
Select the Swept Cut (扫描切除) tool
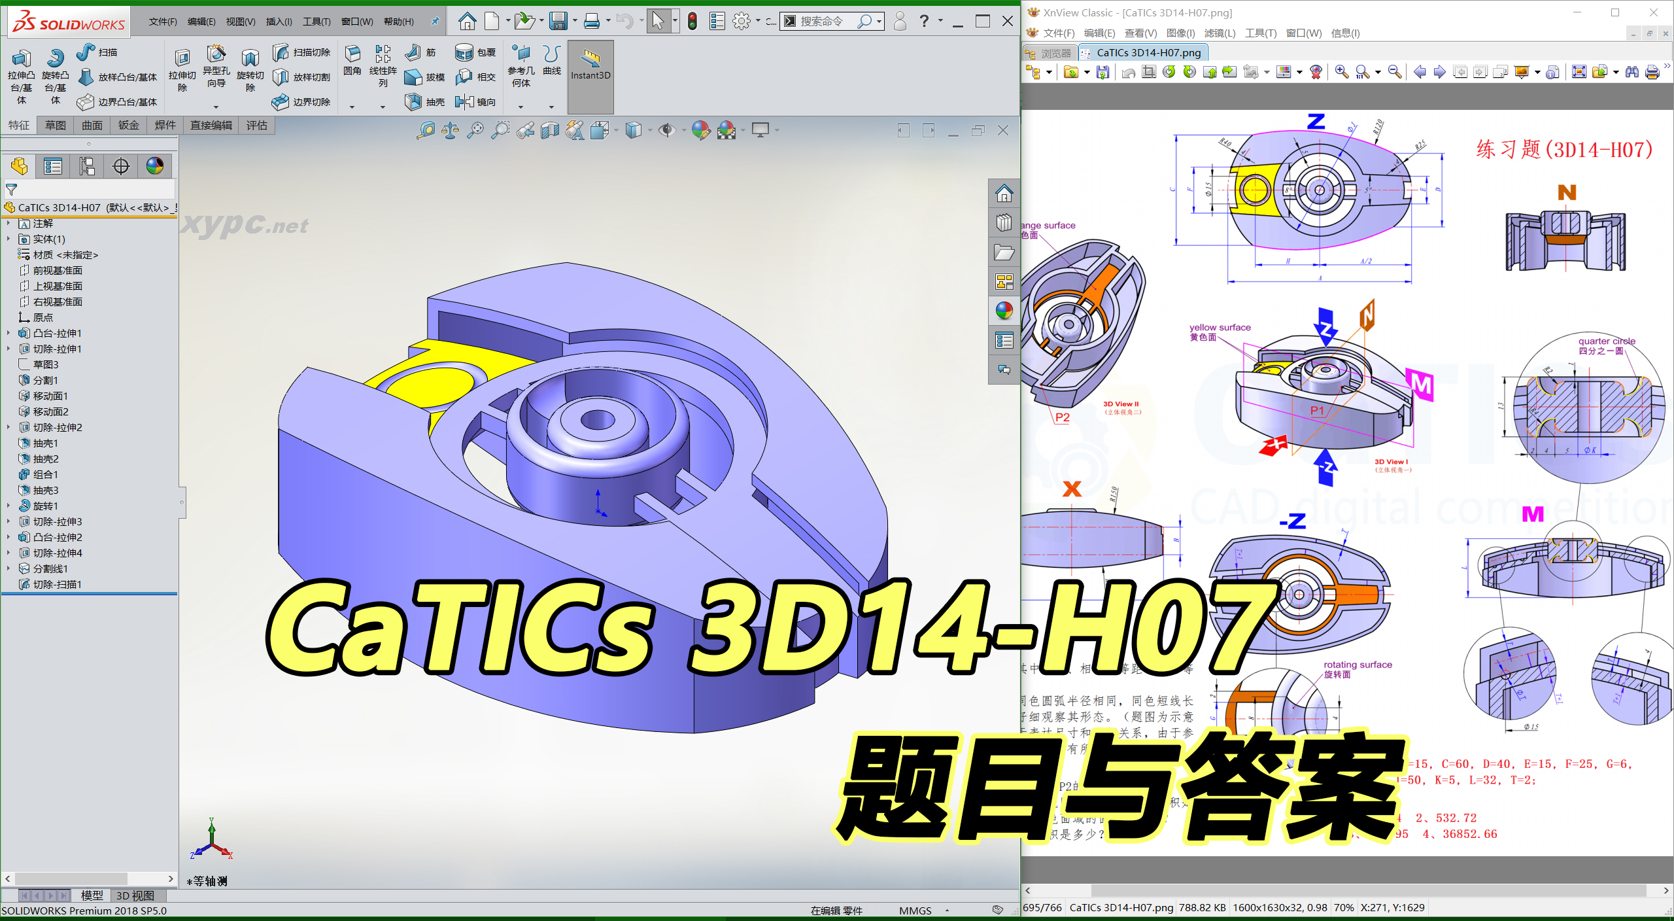pos(301,52)
